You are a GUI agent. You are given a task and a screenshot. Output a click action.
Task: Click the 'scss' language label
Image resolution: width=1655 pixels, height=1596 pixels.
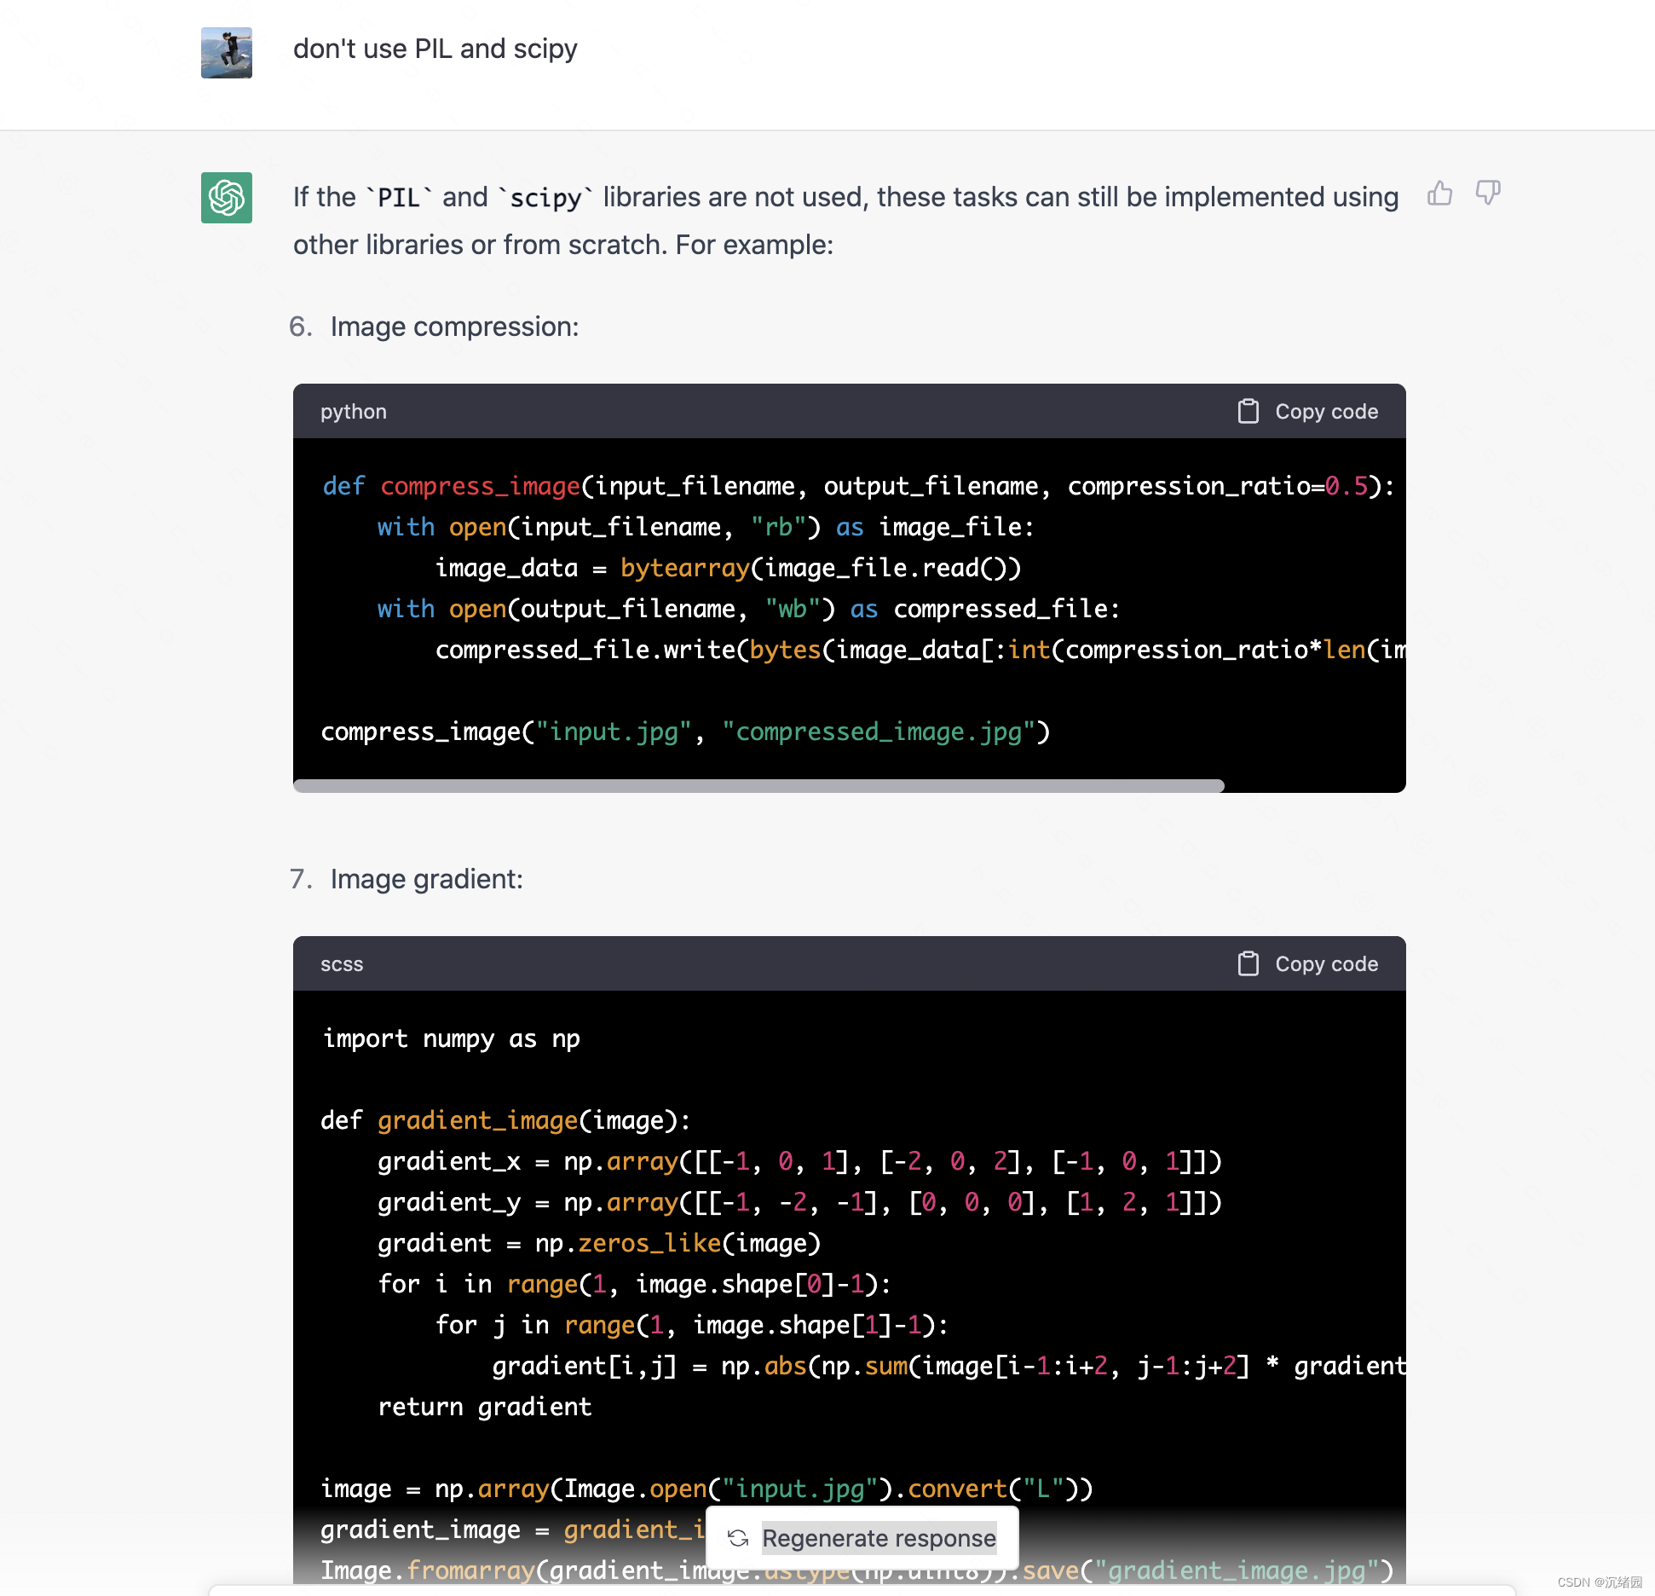342,964
